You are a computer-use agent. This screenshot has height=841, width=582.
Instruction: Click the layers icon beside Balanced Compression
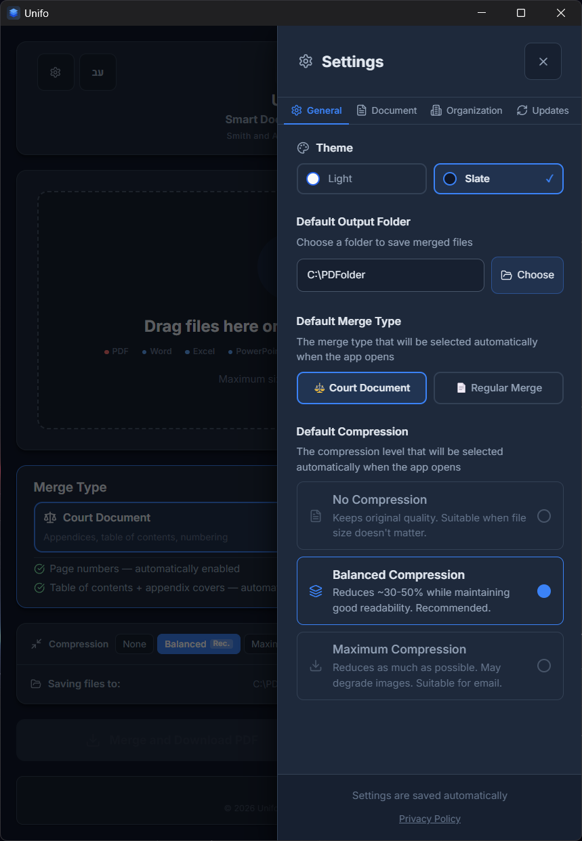[315, 591]
